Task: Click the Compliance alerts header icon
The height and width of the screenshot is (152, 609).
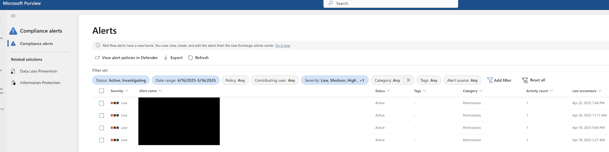Action: 13,31
